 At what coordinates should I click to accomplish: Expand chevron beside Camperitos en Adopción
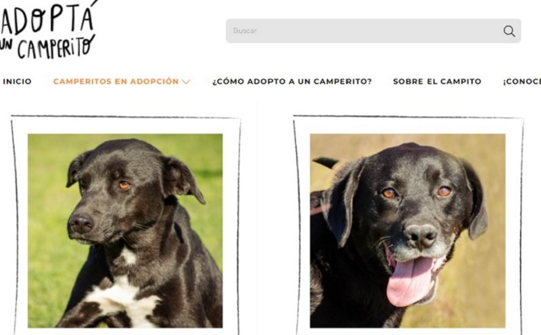[186, 82]
